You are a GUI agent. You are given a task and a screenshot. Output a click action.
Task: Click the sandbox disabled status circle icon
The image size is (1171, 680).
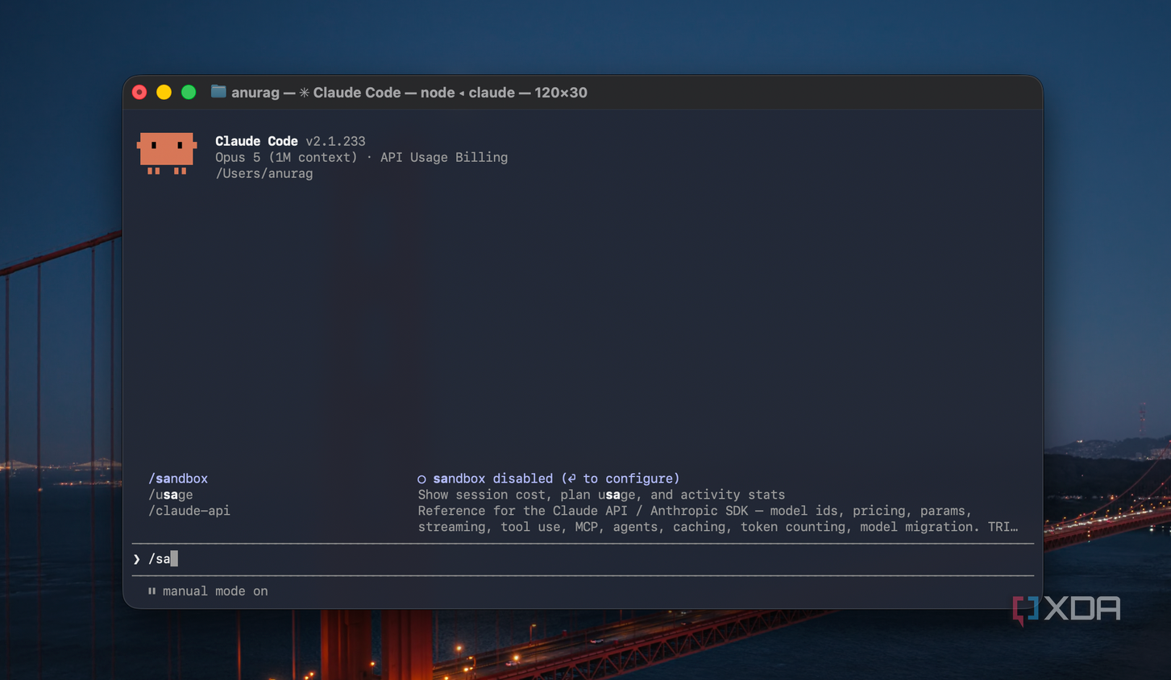point(421,479)
